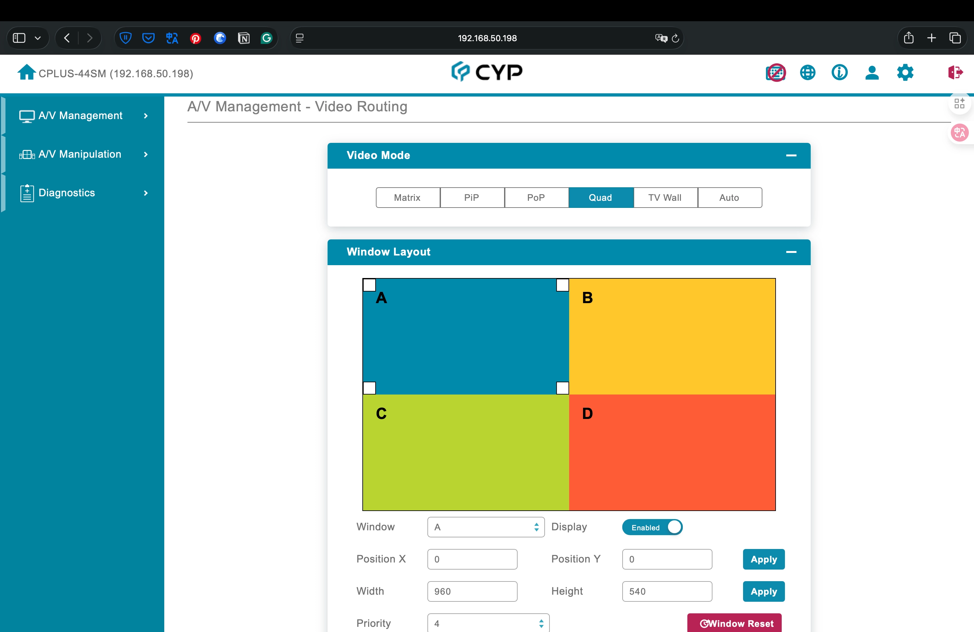Open the language globe icon
Viewport: 974px width, 632px height.
[x=807, y=73]
